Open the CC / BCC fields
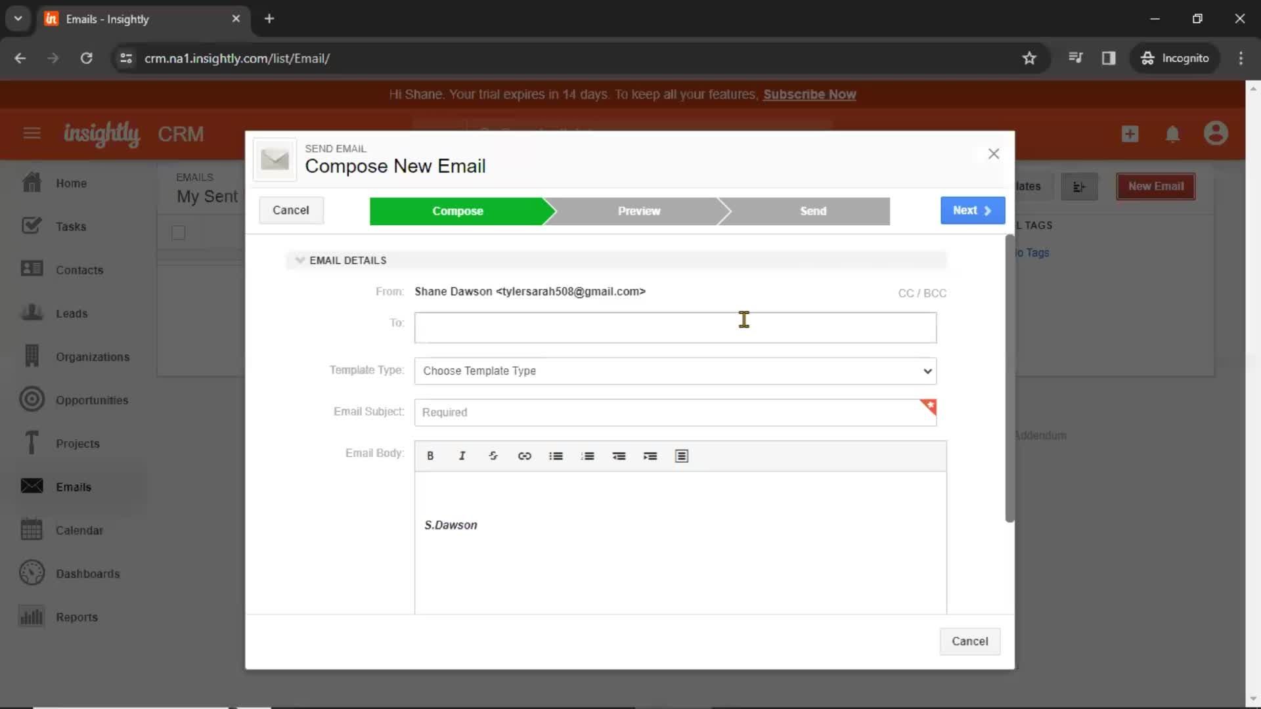This screenshot has width=1261, height=709. [x=922, y=293]
